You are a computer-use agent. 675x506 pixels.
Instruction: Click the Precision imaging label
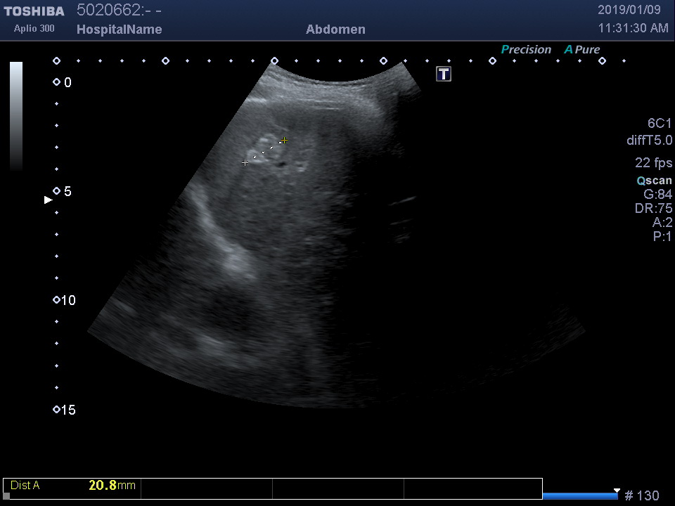coord(526,49)
